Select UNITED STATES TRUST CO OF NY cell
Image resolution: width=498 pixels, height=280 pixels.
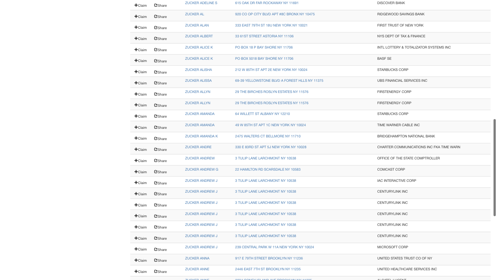405,258
